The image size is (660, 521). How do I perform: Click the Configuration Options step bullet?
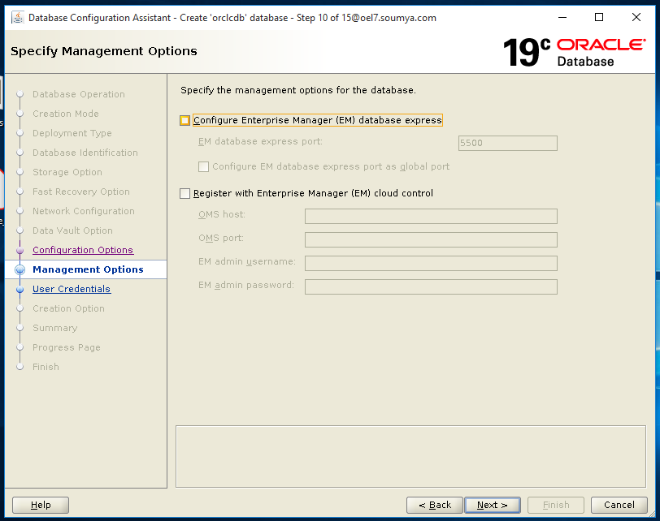pos(20,251)
